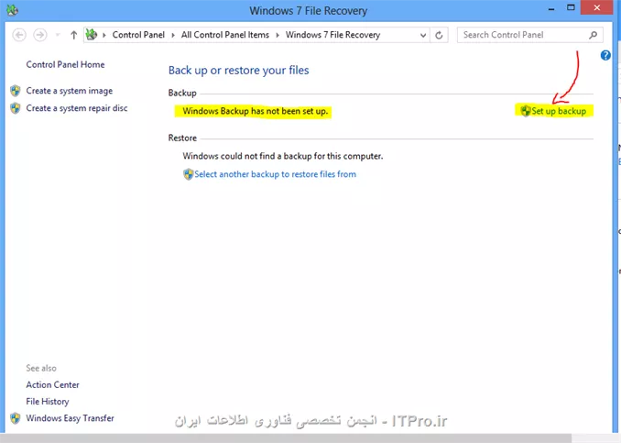621x443 pixels.
Task: Open the recent locations dropdown arrow
Action: pos(58,35)
